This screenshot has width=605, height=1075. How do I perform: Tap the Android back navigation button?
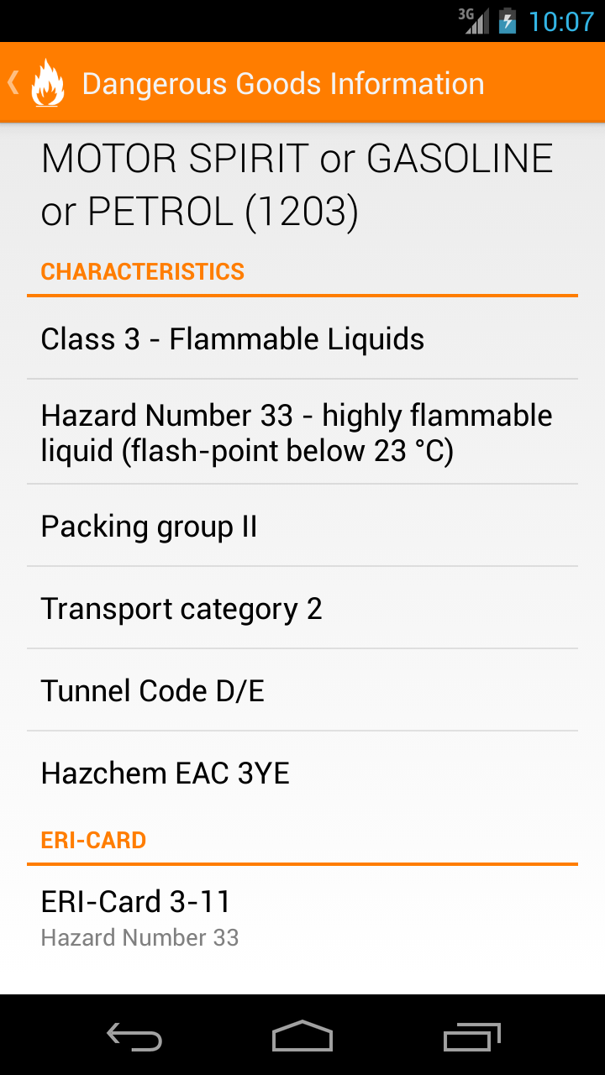[134, 1036]
